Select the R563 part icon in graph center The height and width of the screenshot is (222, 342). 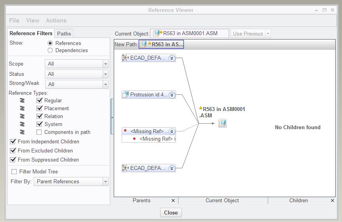tap(222, 123)
